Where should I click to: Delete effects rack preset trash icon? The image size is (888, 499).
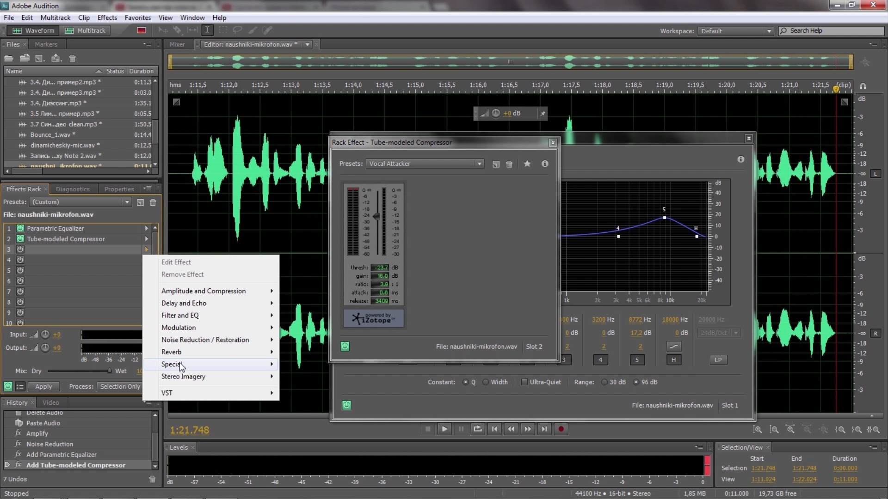(153, 202)
